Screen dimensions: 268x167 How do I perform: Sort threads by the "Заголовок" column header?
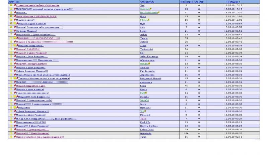click(x=14, y=2)
